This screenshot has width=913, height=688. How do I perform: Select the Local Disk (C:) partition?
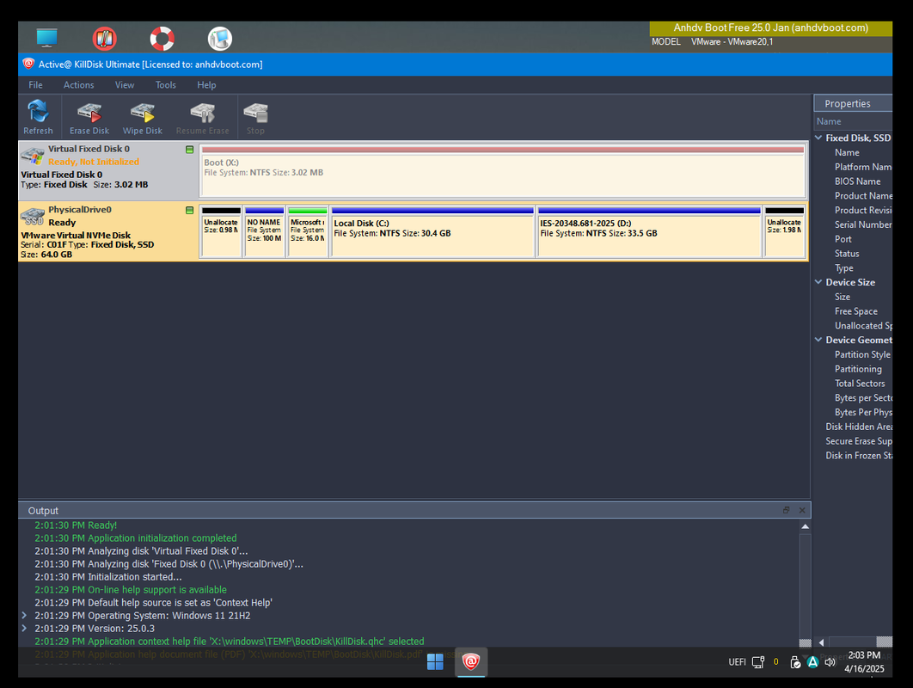432,231
